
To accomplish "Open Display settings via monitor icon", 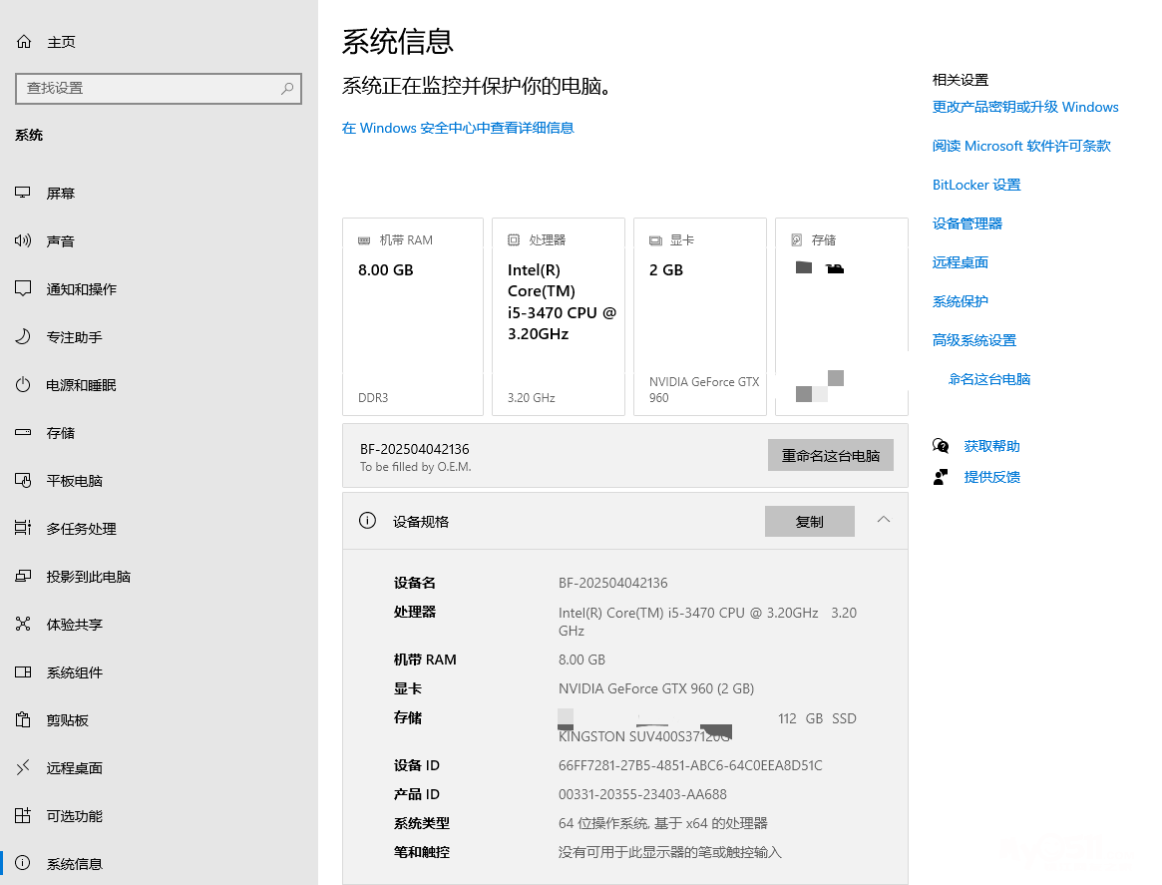I will [x=23, y=194].
